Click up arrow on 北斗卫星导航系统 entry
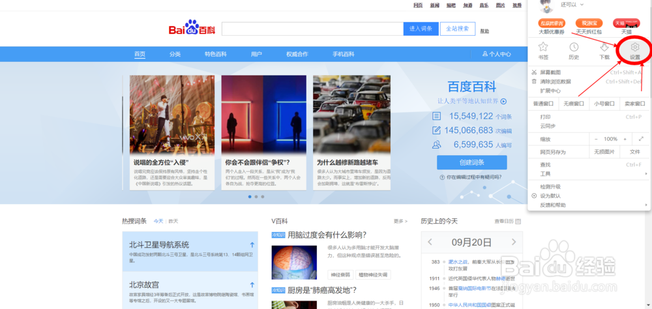The width and height of the screenshot is (652, 309). 252,245
